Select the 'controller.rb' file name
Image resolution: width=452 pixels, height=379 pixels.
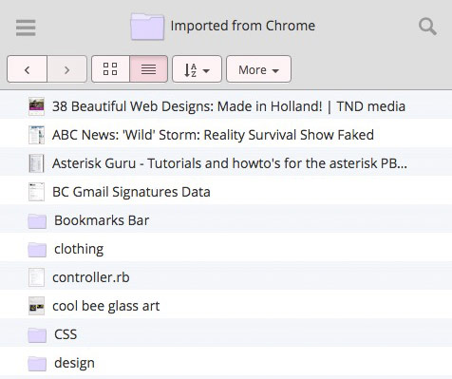91,277
